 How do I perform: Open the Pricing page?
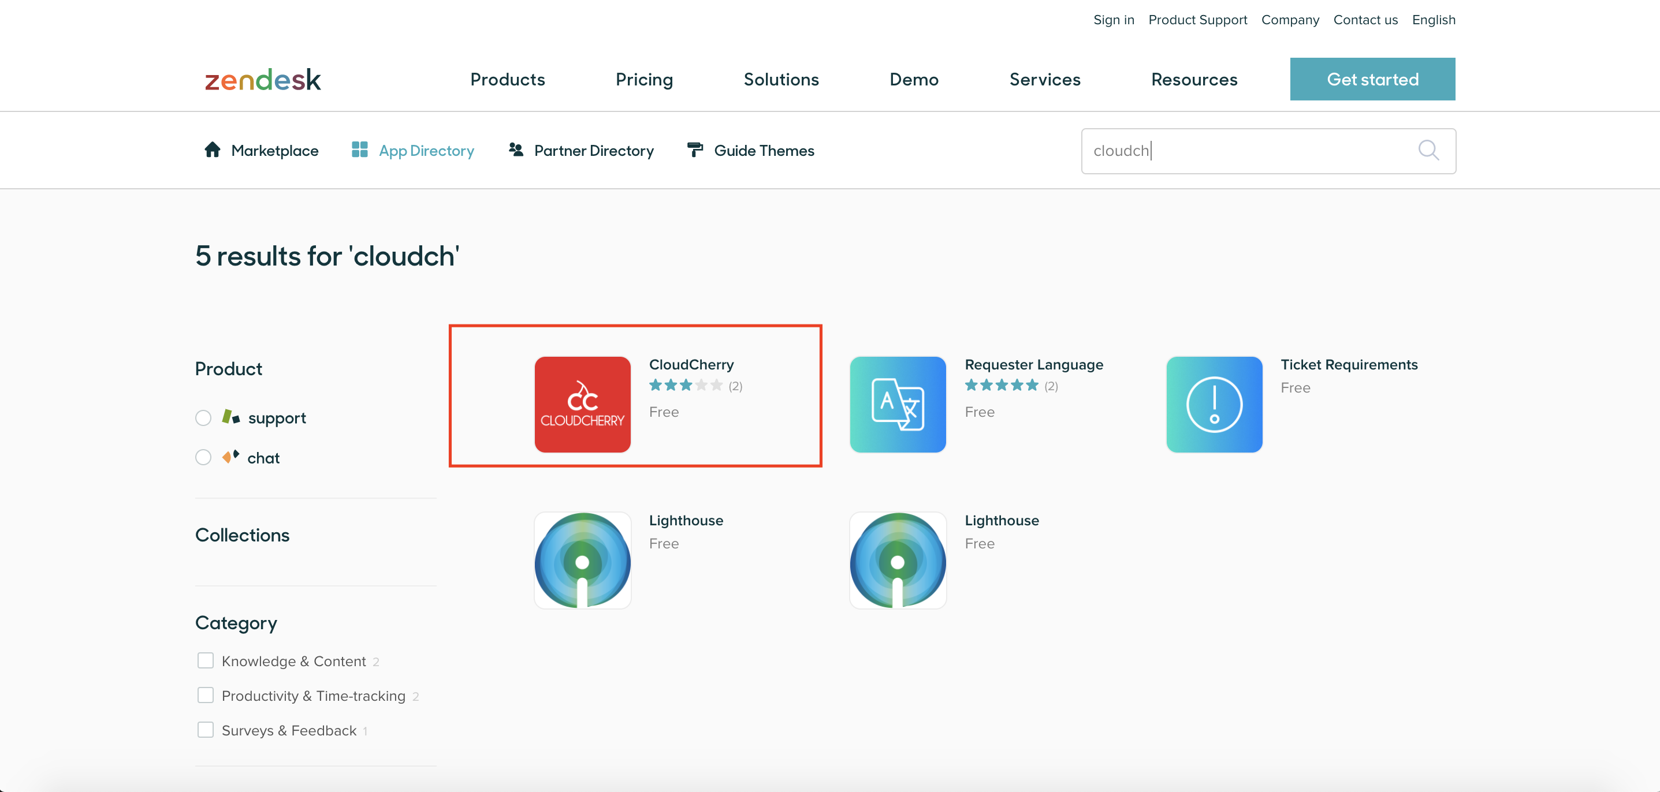tap(645, 80)
